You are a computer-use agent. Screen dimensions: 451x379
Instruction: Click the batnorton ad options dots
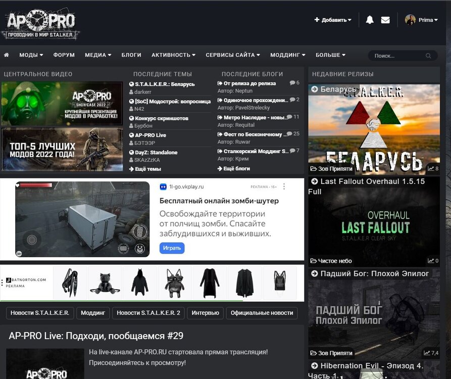[x=2, y=282]
